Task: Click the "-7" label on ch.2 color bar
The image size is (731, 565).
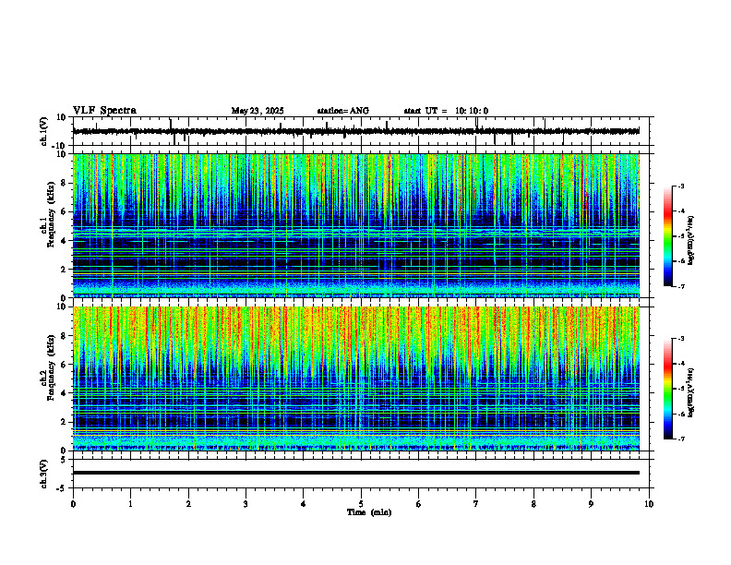Action: point(681,439)
